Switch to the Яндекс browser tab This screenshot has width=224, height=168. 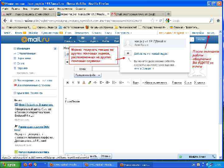[29, 14]
